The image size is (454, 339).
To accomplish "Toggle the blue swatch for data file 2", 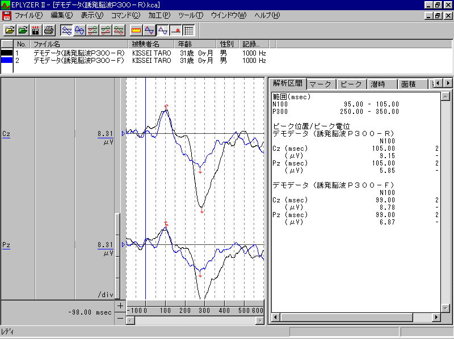I will pyautogui.click(x=7, y=60).
